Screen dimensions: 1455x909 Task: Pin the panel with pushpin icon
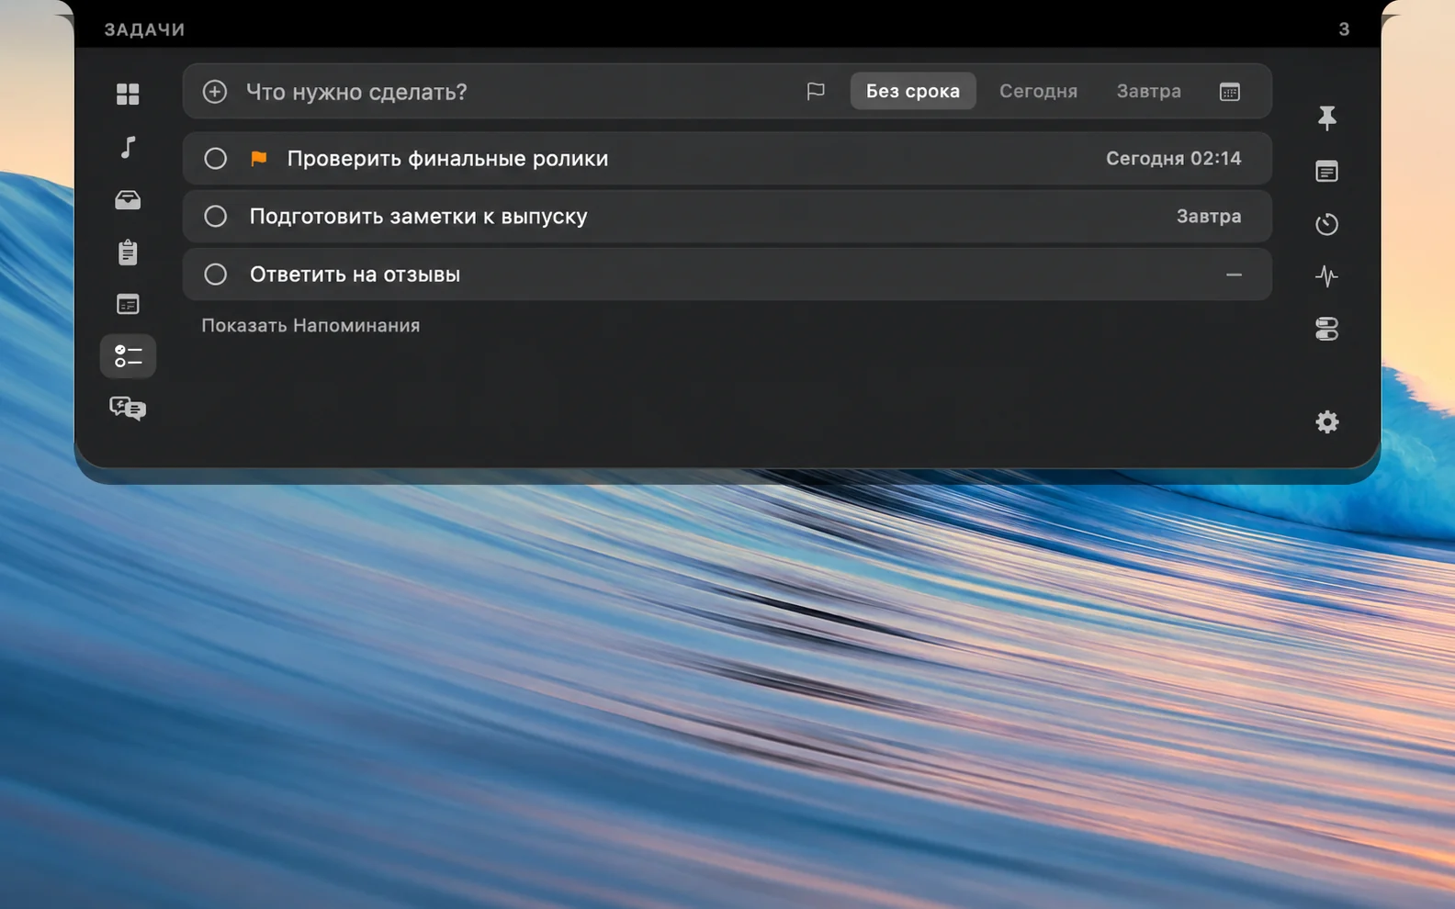click(x=1326, y=118)
